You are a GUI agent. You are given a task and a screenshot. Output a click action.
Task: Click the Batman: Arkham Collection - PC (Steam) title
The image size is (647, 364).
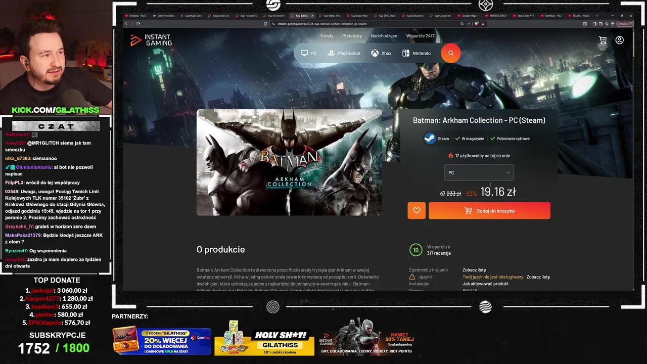click(479, 120)
